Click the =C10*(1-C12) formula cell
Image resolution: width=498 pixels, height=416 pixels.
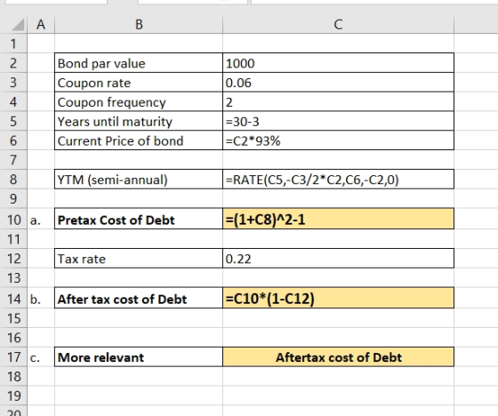[x=338, y=298]
